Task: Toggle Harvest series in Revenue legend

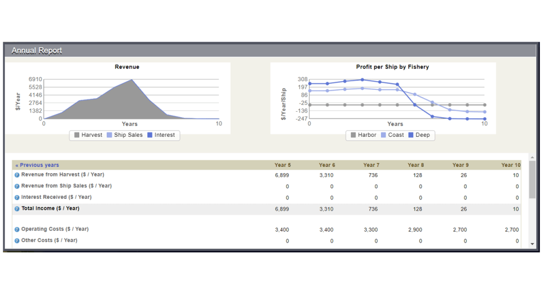Action: 88,135
